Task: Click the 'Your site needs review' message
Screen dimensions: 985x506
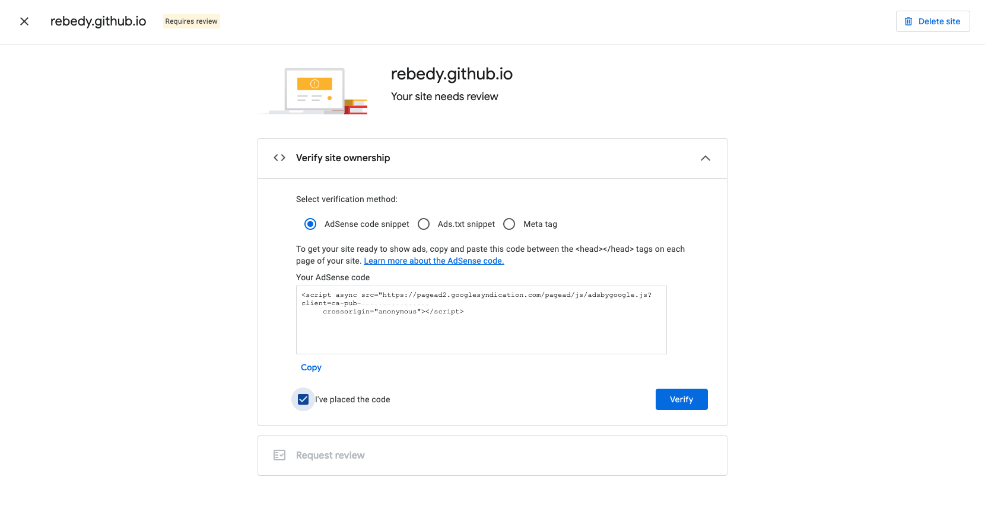Action: 444,97
